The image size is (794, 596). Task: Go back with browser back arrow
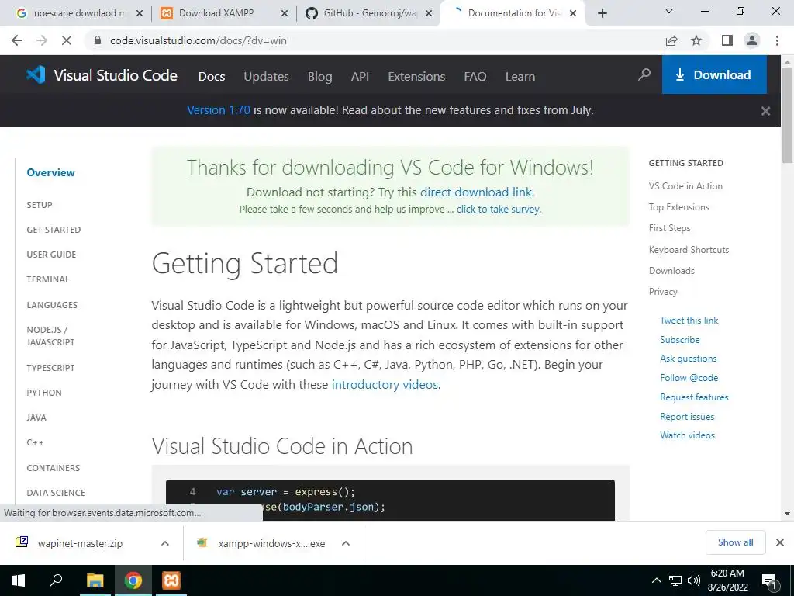[x=17, y=40]
